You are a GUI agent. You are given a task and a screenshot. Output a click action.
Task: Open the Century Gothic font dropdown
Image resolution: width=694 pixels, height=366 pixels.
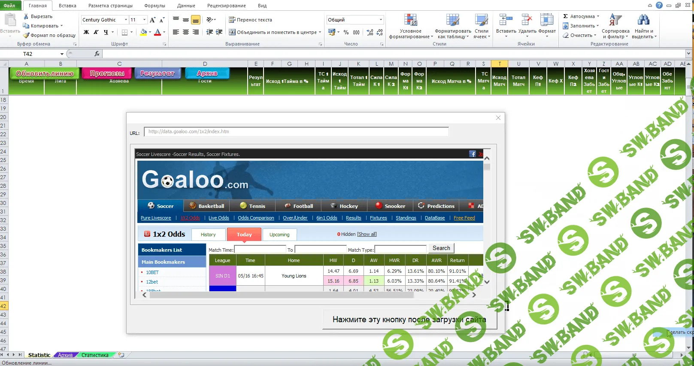tap(126, 20)
